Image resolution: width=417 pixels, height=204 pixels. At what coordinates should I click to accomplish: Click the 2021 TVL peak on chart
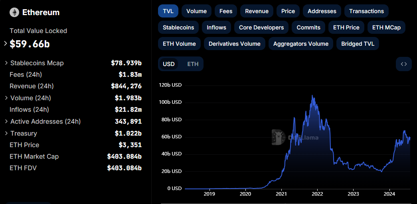[x=312, y=96]
